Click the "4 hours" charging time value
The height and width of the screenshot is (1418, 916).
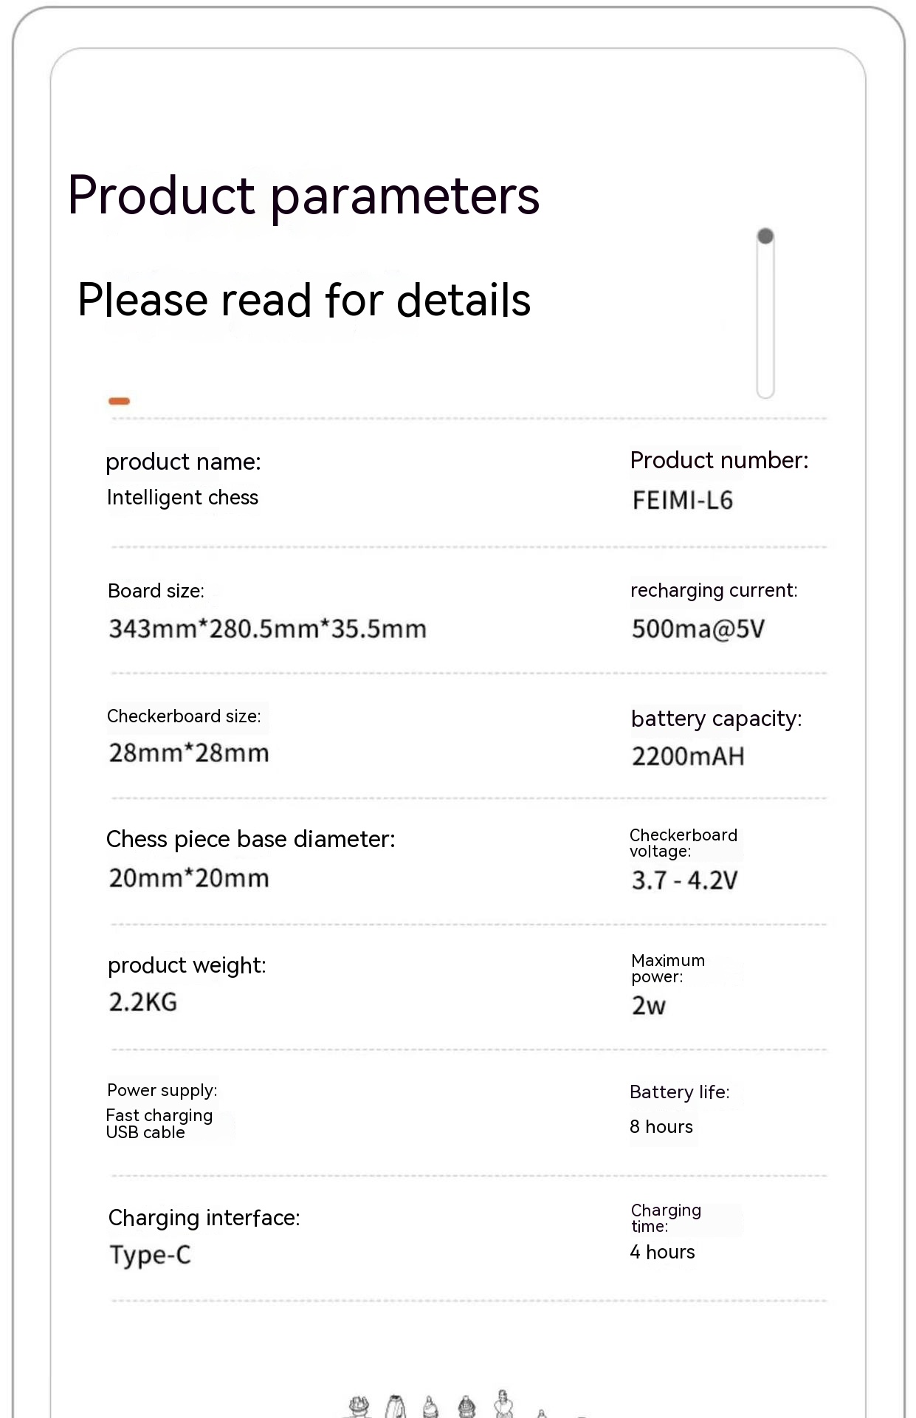tap(662, 1252)
